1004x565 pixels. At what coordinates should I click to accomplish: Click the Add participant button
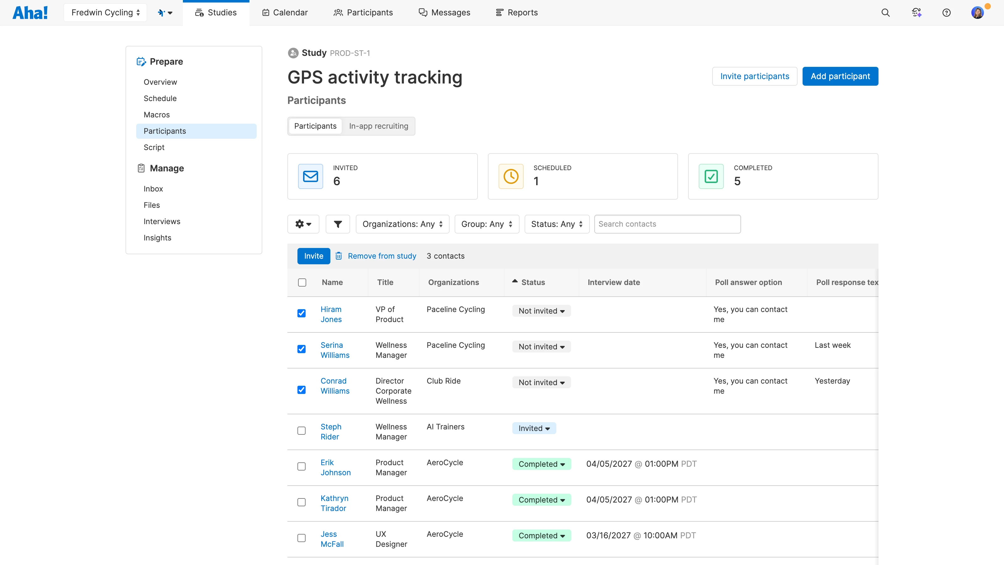click(840, 76)
